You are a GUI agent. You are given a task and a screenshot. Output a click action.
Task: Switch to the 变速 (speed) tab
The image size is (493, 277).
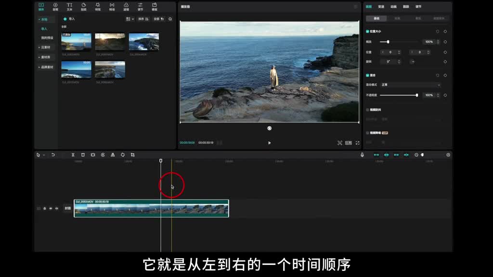381,7
